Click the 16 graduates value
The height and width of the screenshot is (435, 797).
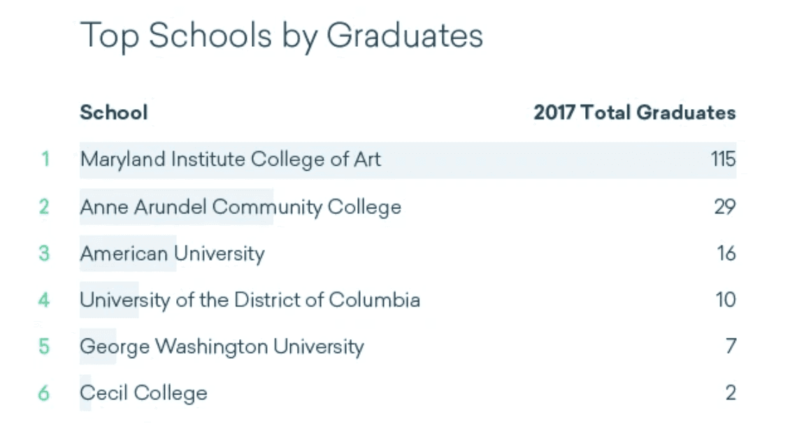726,254
